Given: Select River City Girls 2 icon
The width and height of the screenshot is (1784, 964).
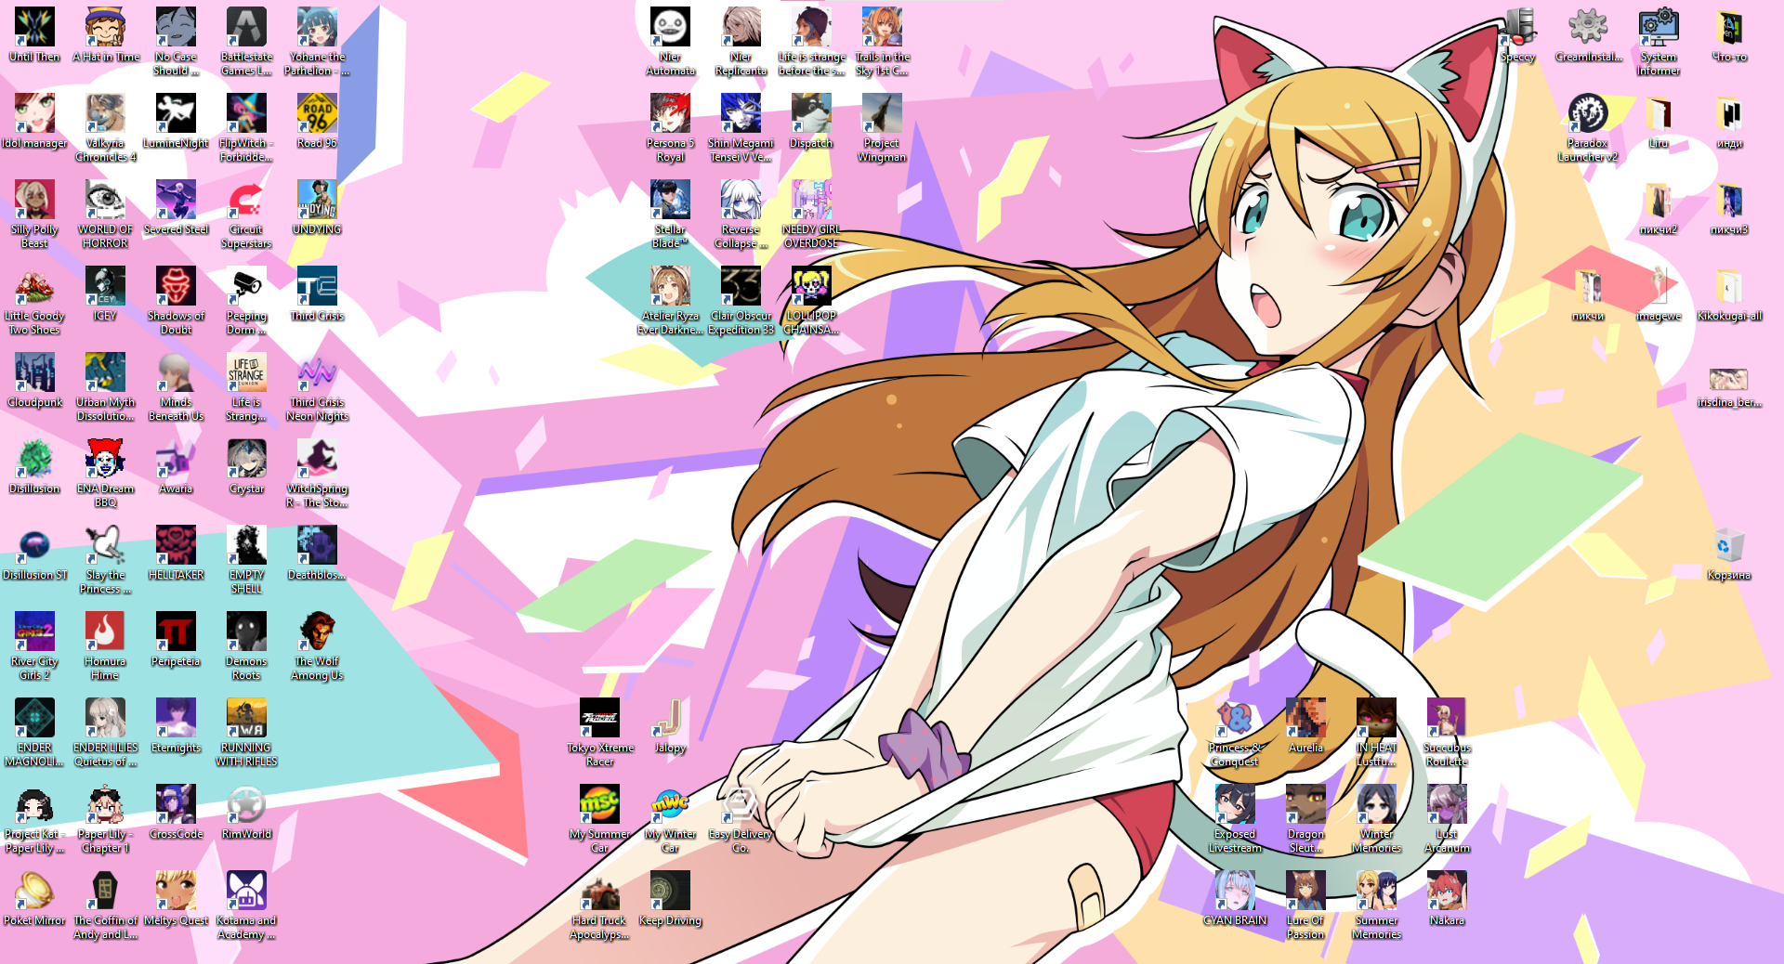Looking at the screenshot, I should point(34,646).
